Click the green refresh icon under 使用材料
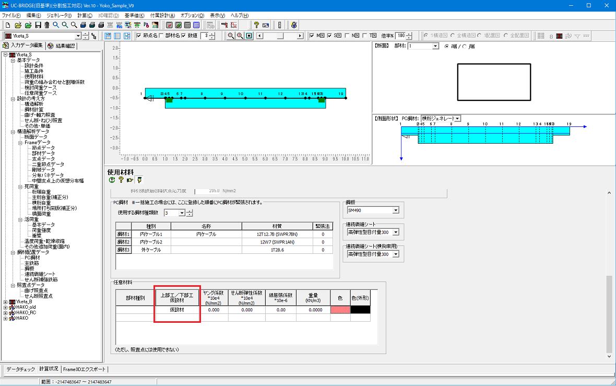 pyautogui.click(x=112, y=180)
